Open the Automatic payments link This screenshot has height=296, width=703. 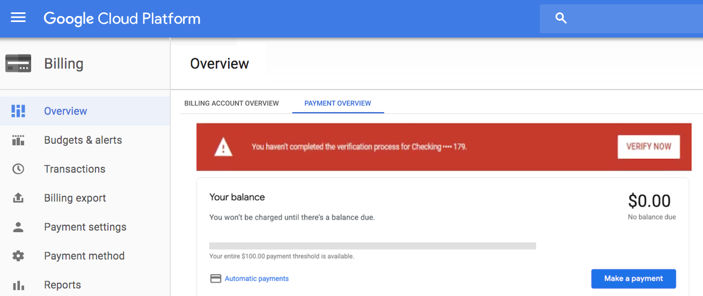(x=257, y=279)
